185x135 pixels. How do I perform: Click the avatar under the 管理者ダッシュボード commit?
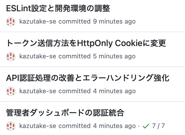click(10, 126)
